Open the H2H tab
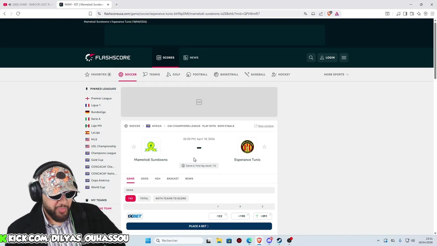 157,179
